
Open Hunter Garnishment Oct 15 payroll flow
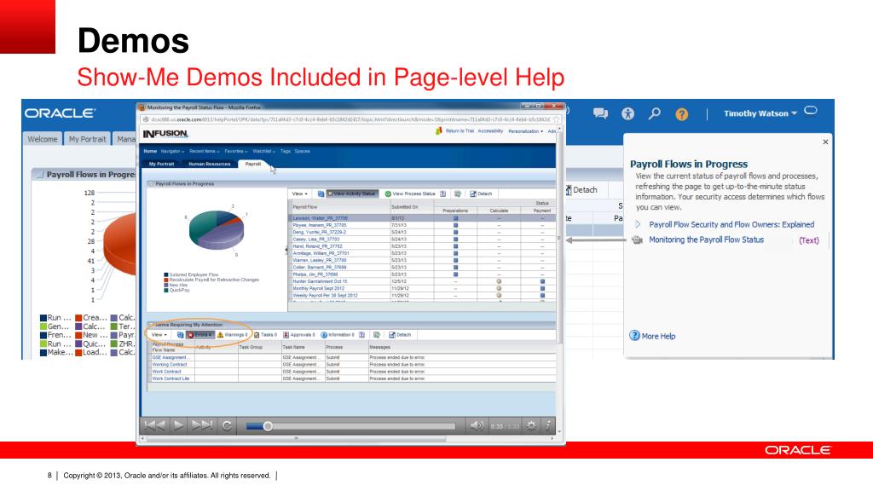click(320, 281)
